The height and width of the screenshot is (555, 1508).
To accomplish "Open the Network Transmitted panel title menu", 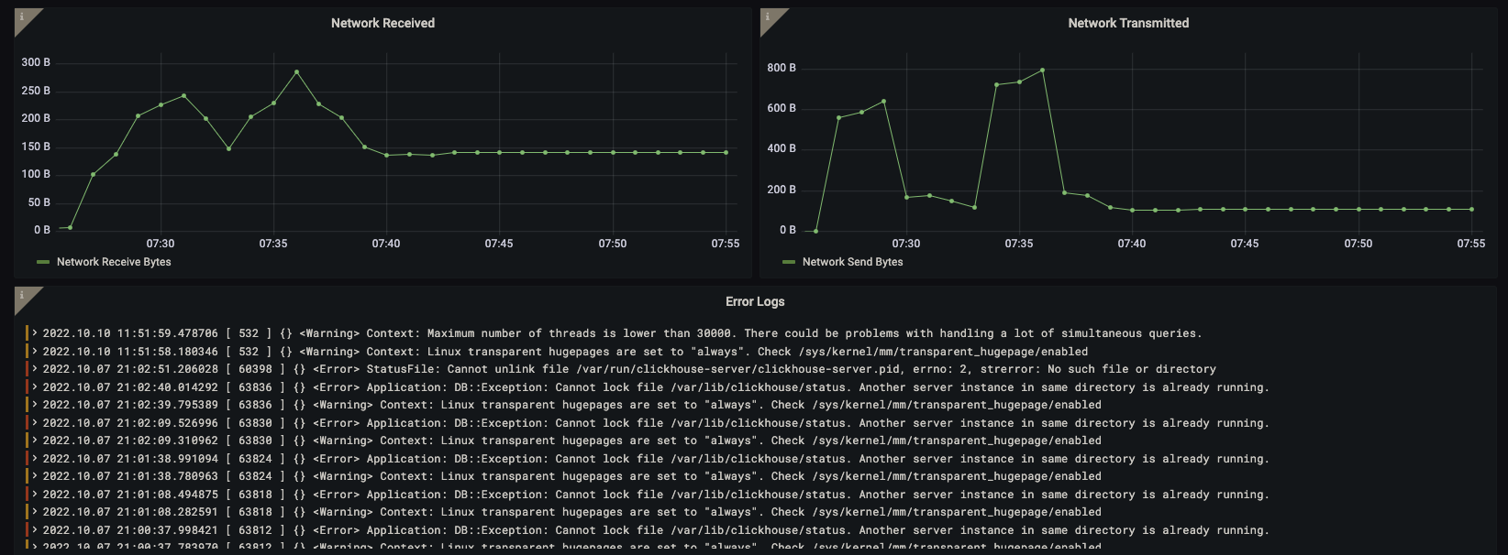I will [x=1127, y=23].
